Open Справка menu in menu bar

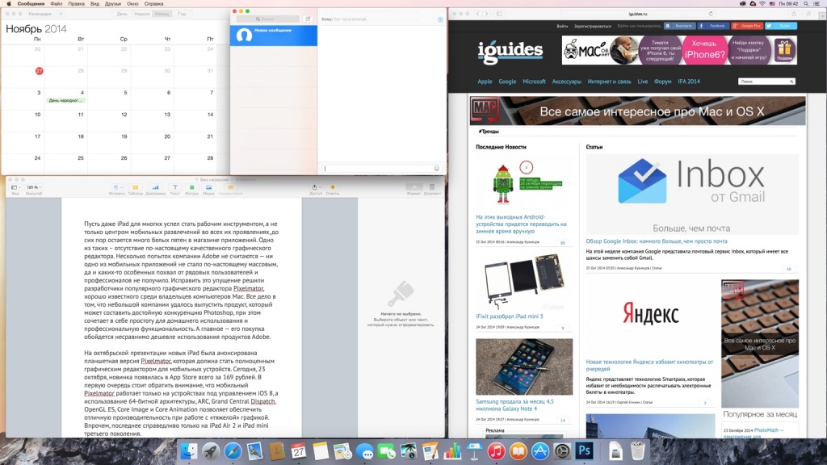tap(153, 4)
